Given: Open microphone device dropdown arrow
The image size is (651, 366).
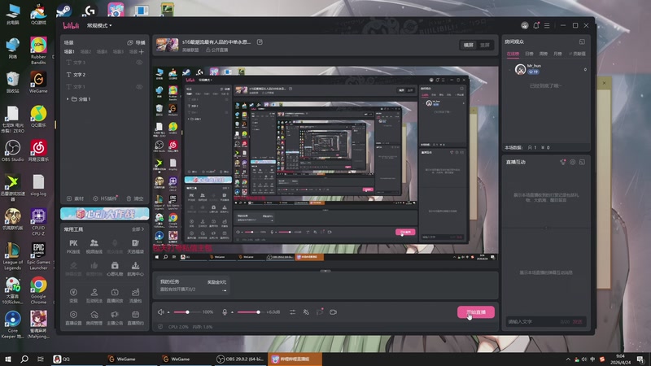Looking at the screenshot, I should click(x=232, y=312).
